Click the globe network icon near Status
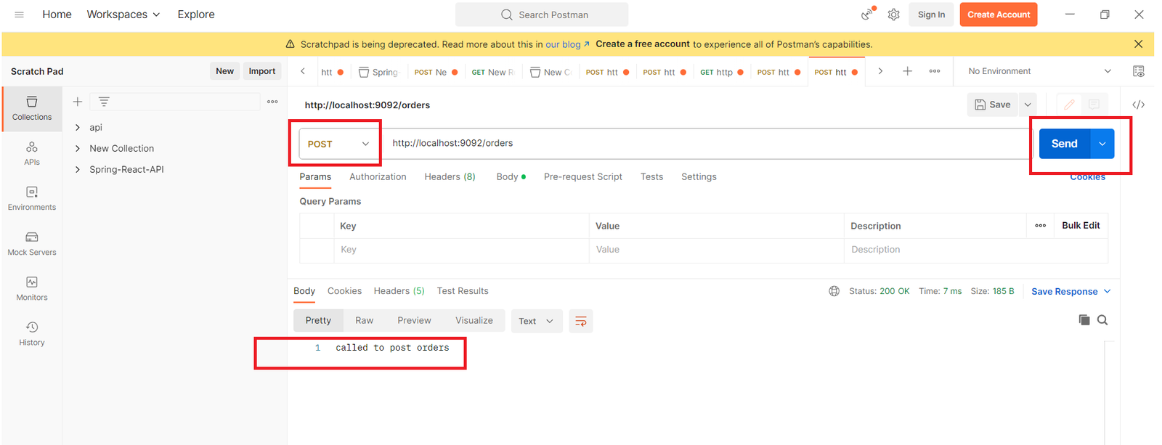Viewport: 1162px width, 445px height. [x=834, y=291]
